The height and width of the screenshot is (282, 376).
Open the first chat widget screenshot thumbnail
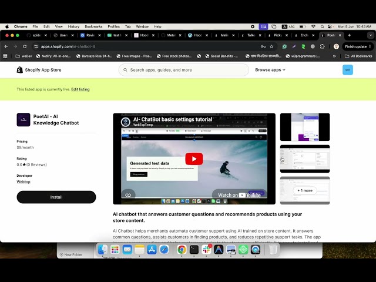click(x=305, y=127)
